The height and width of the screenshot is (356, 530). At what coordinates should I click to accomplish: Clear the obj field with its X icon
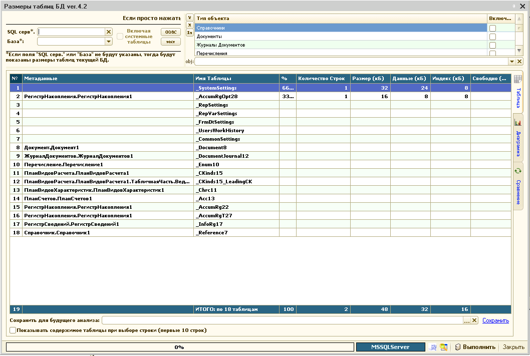519,62
